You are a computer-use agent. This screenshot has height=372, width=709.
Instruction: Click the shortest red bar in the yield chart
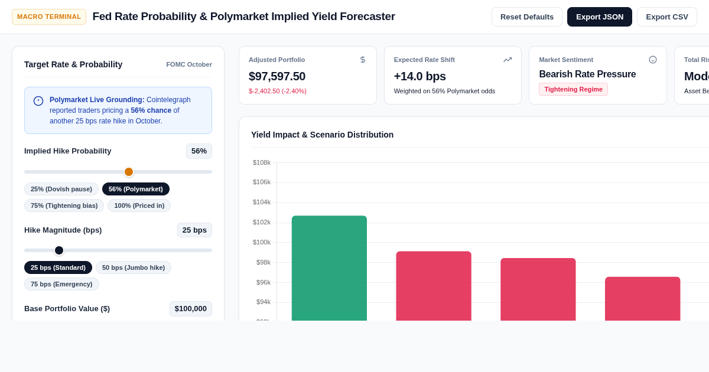tap(643, 299)
